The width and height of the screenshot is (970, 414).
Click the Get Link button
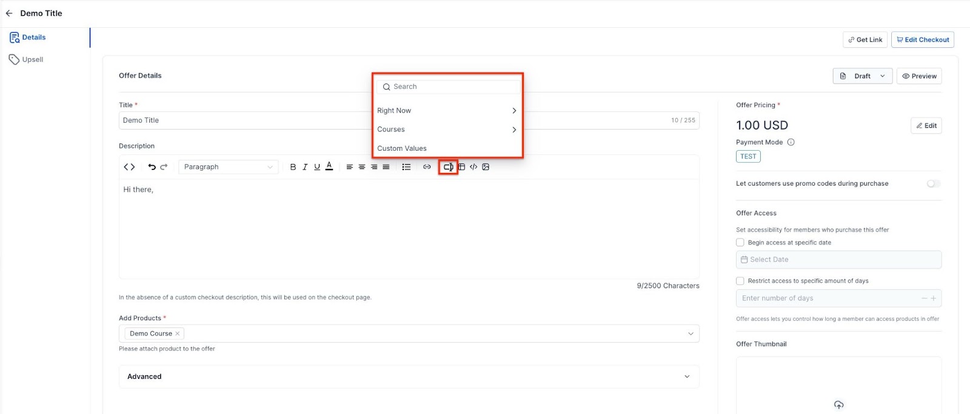pos(865,40)
